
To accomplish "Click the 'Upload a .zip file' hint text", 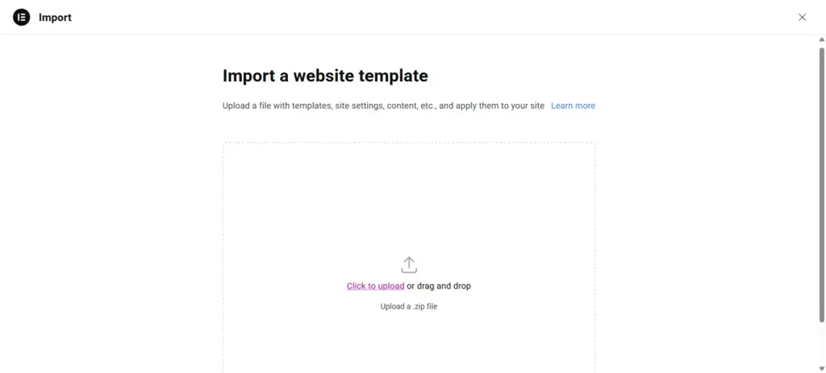I will (409, 306).
